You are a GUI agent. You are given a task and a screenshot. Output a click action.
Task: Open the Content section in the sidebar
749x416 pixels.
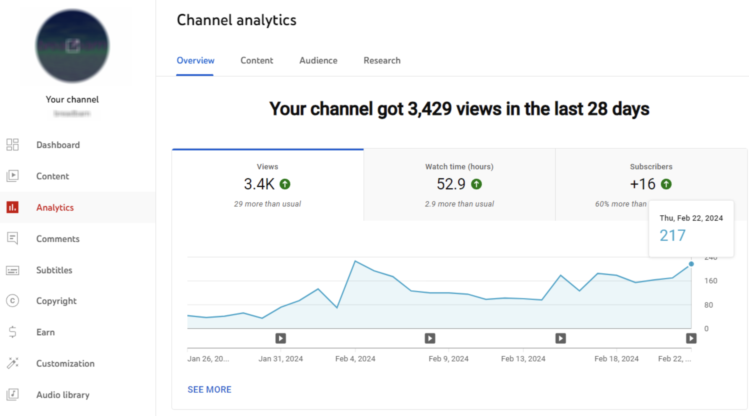click(x=53, y=176)
